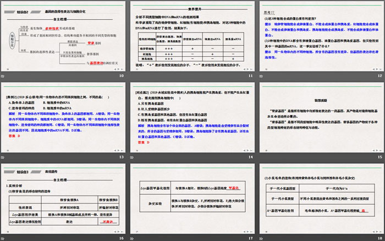Click the animation star icon under slide 14
The width and height of the screenshot is (385, 241).
(x=132, y=157)
